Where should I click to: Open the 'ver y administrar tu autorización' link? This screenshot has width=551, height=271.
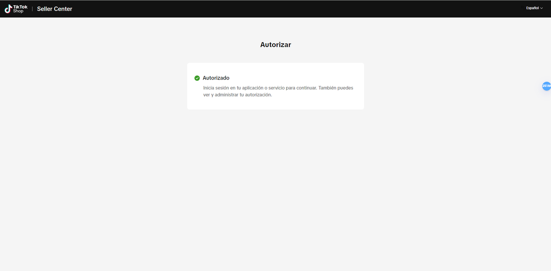[x=237, y=95]
